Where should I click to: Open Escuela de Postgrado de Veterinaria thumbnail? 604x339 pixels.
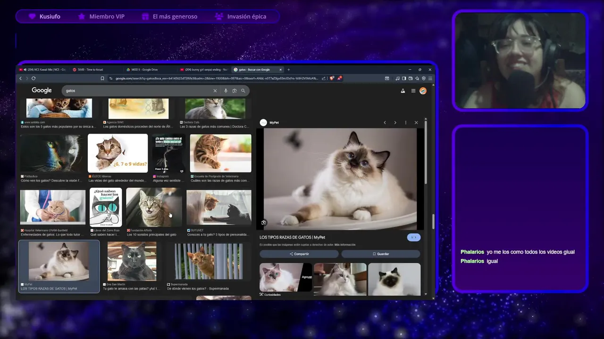(220, 153)
